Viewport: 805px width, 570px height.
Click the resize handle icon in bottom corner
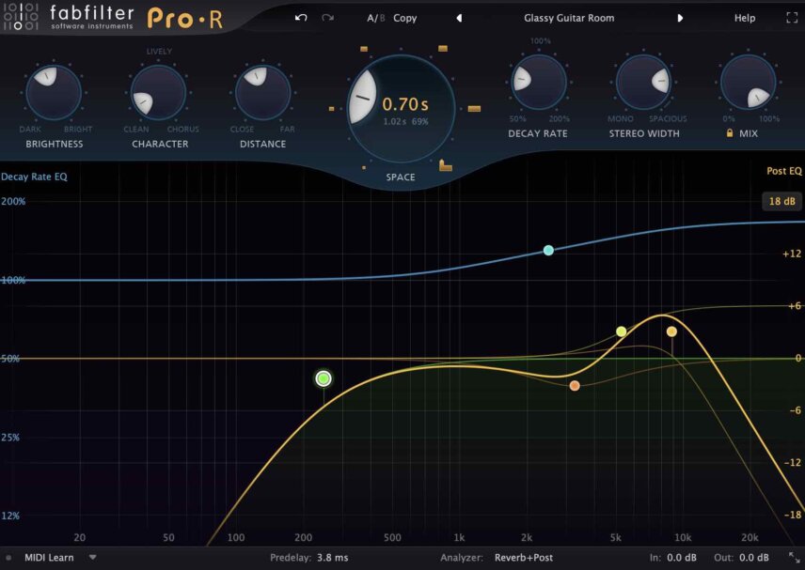(x=794, y=557)
